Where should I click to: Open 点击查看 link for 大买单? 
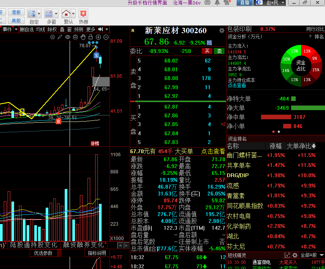coord(213,151)
